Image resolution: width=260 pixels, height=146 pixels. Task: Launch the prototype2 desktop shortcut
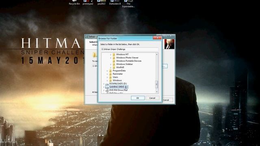[x=88, y=2]
